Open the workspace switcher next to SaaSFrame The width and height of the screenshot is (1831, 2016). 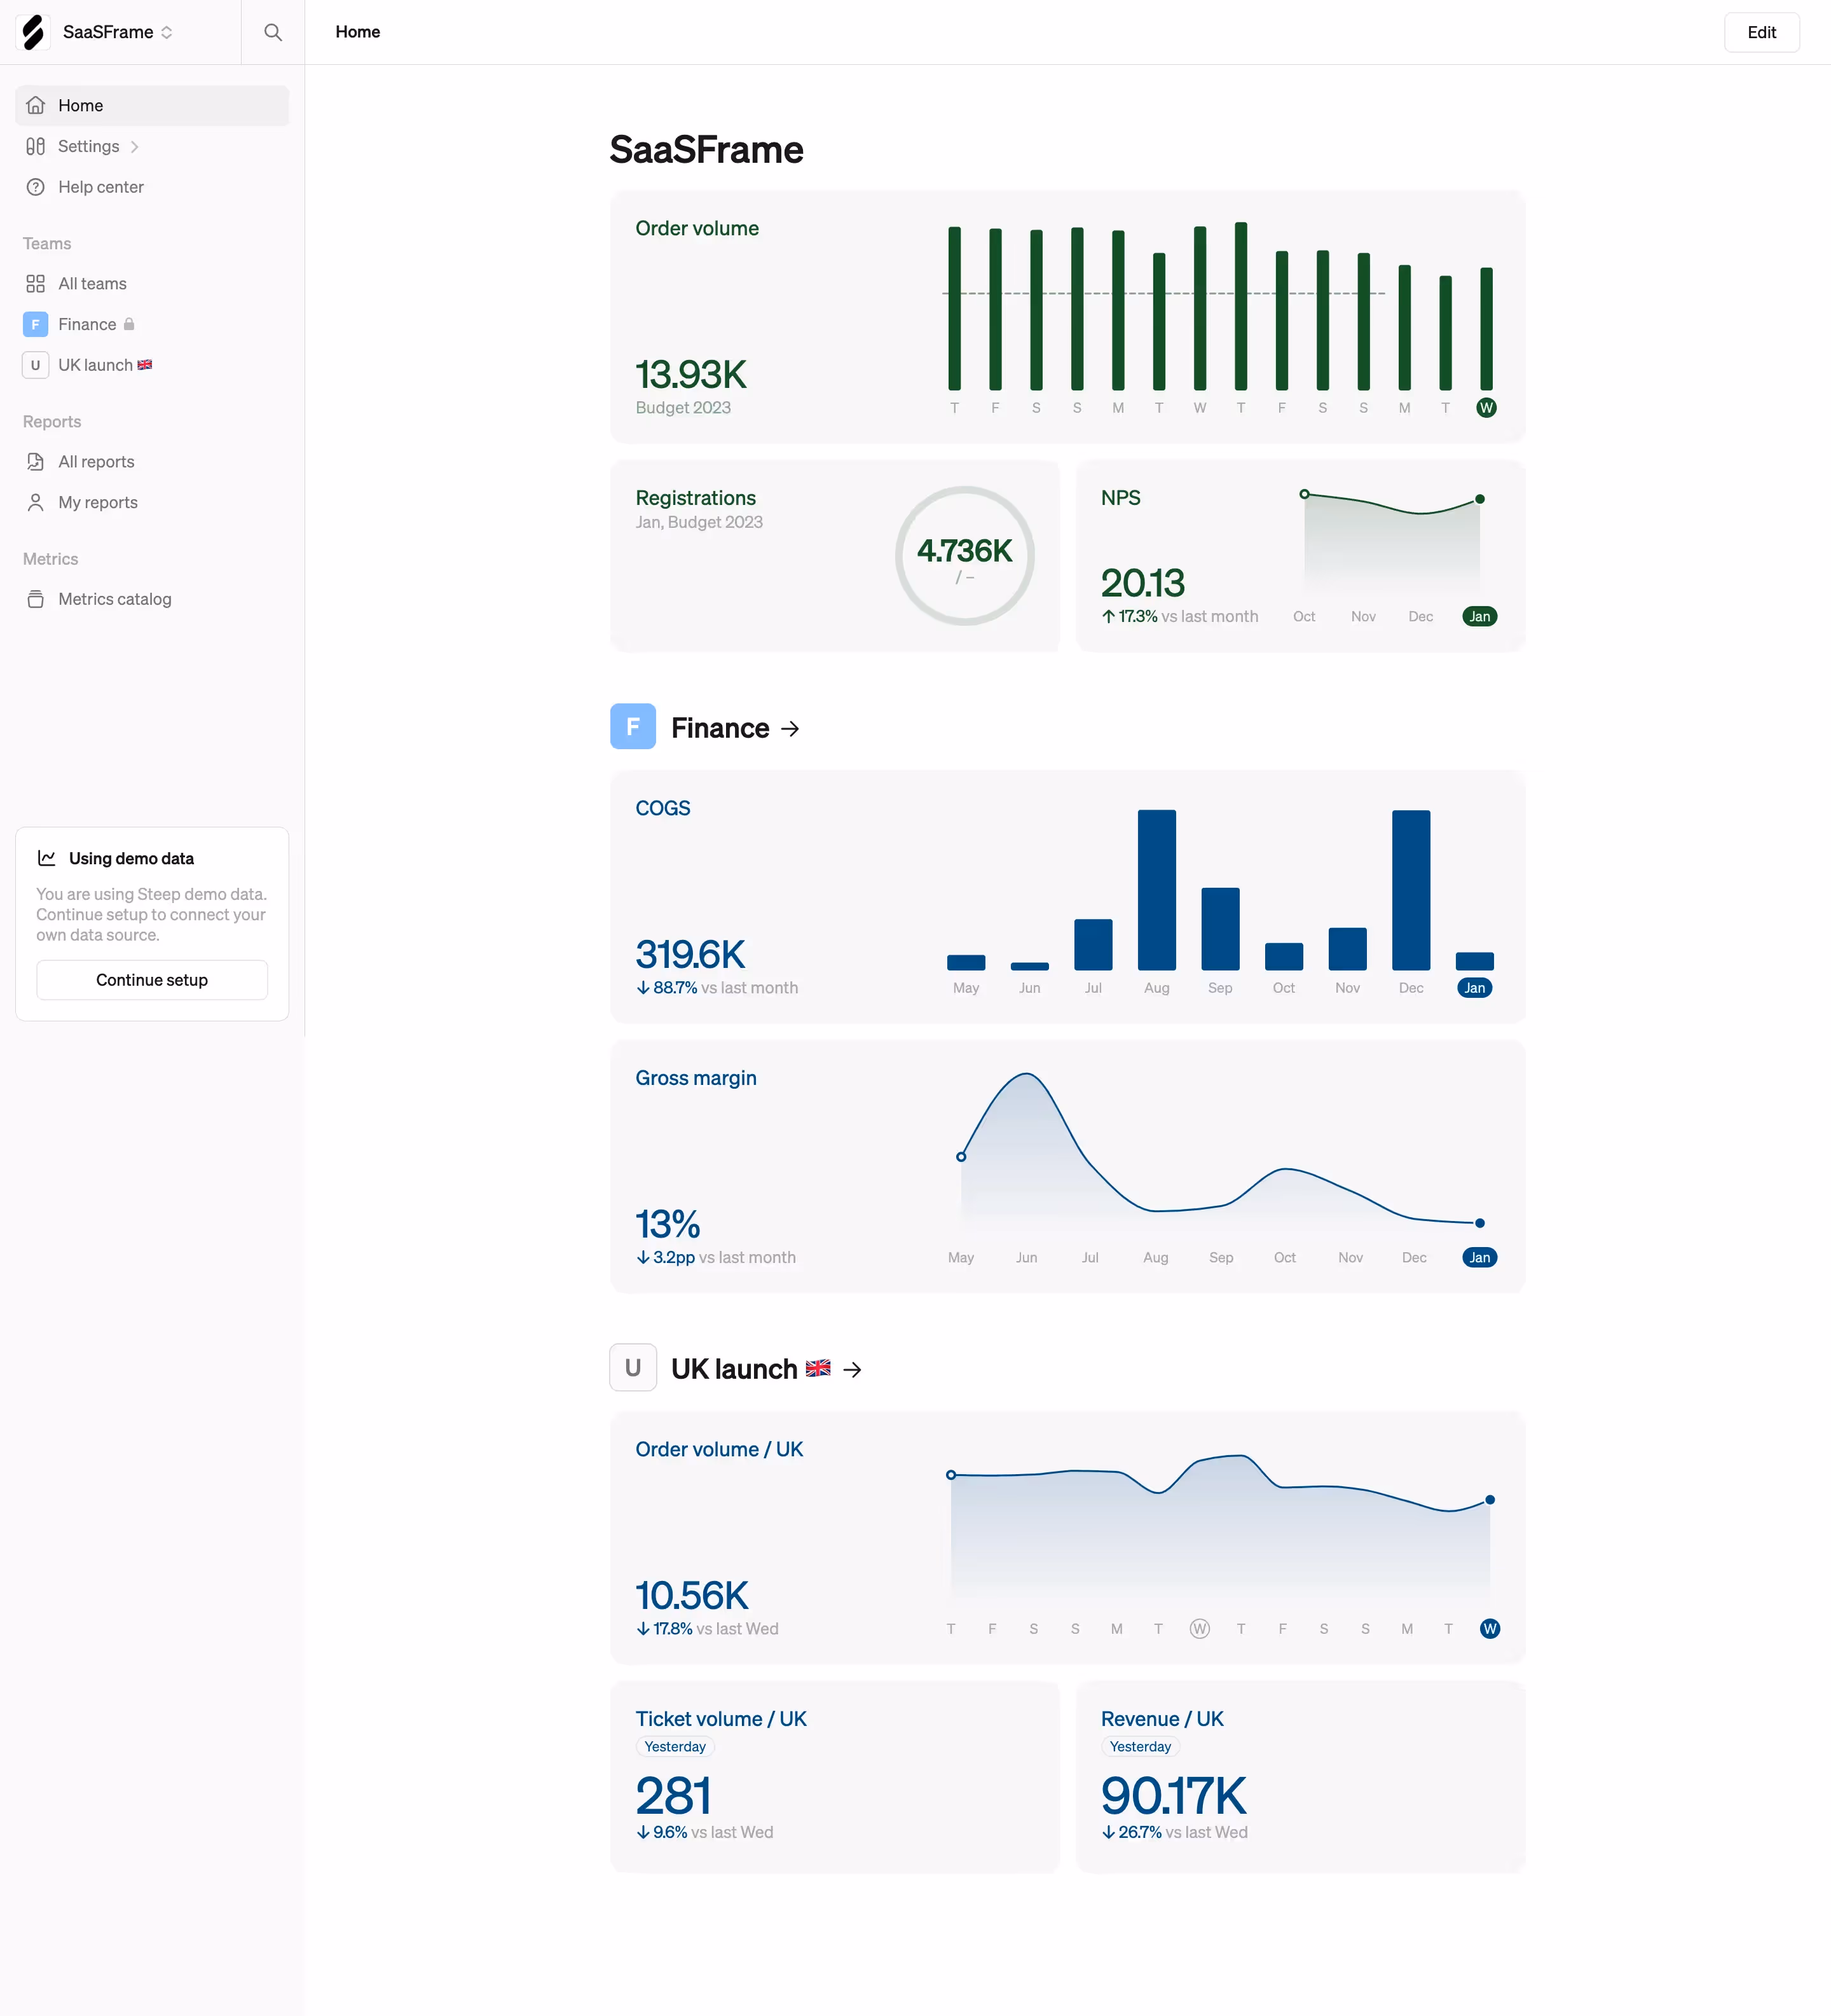click(167, 32)
